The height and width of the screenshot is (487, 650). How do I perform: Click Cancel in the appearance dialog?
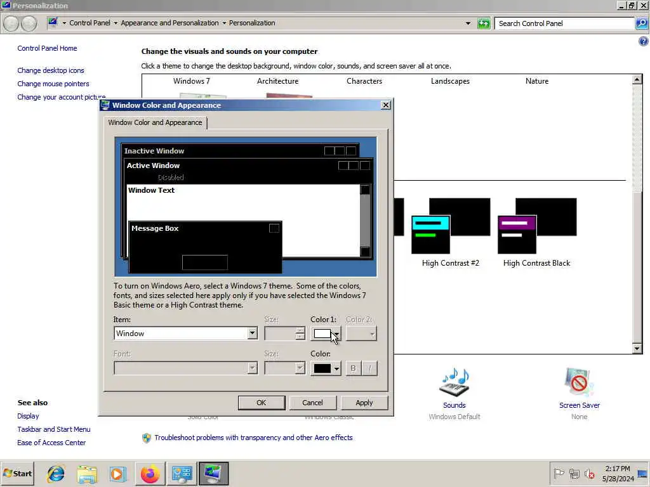coord(312,403)
